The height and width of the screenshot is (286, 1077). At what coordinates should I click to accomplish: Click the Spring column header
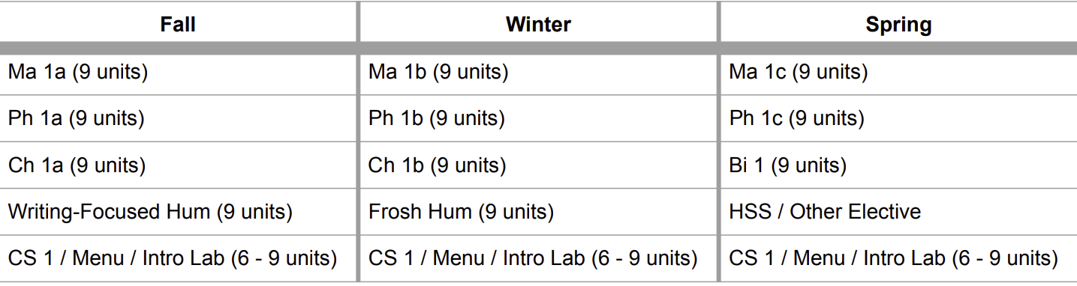coord(898,24)
